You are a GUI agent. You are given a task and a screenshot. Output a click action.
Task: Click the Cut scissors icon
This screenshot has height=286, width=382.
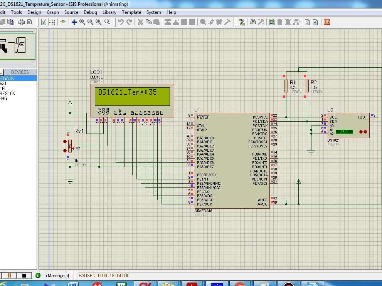pos(140,22)
